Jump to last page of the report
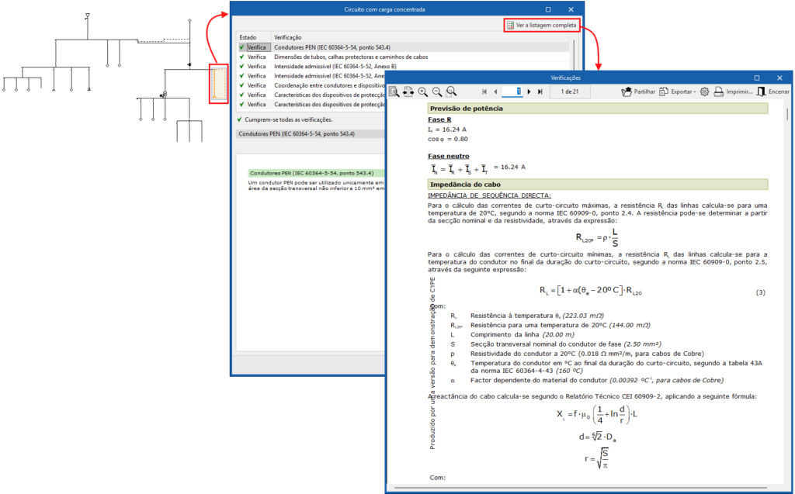The image size is (795, 494). [x=540, y=92]
